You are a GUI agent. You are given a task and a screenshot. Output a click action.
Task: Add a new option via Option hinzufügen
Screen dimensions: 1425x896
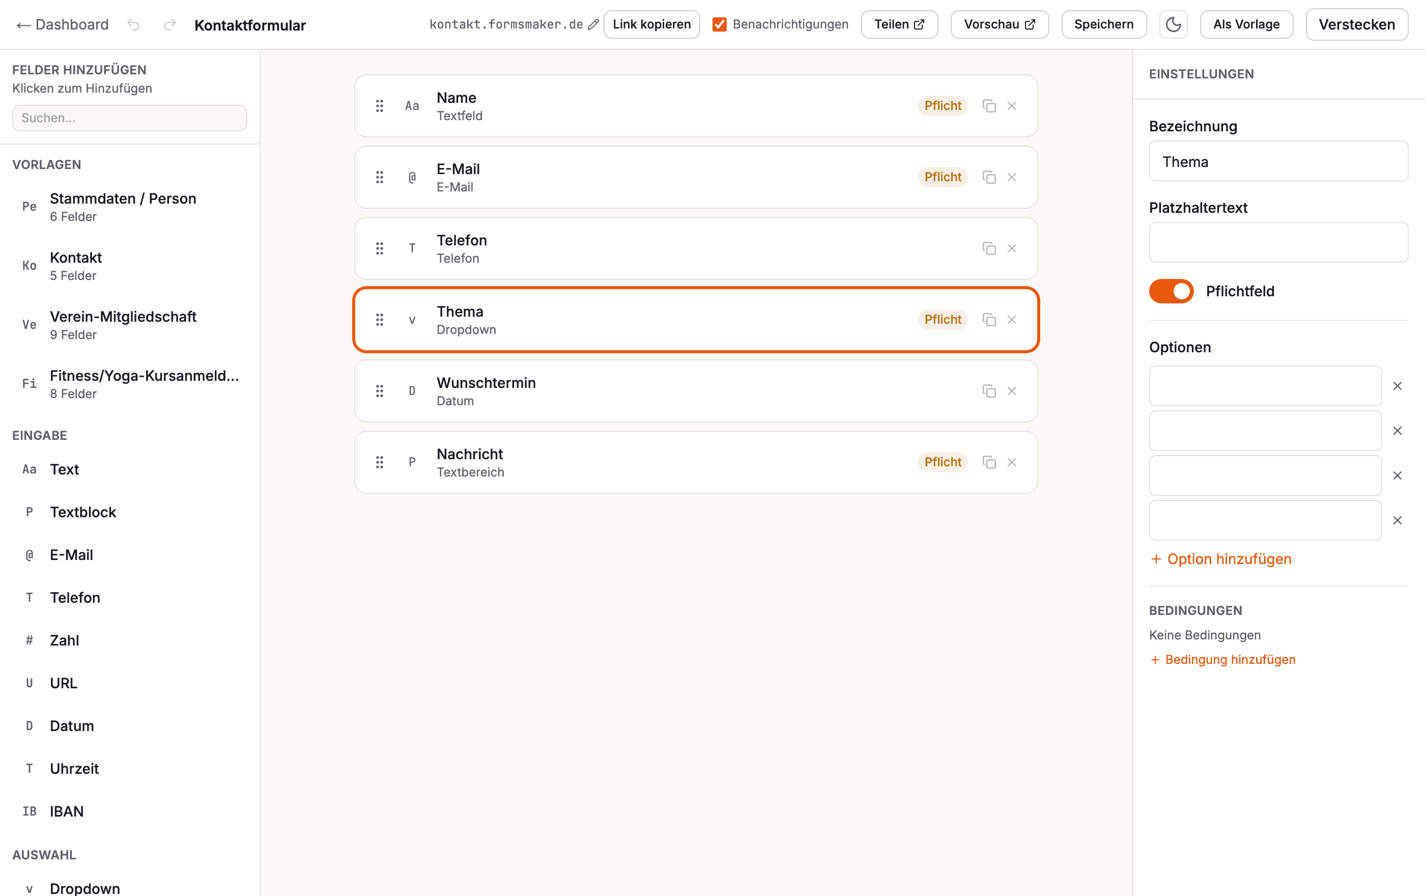coord(1220,559)
